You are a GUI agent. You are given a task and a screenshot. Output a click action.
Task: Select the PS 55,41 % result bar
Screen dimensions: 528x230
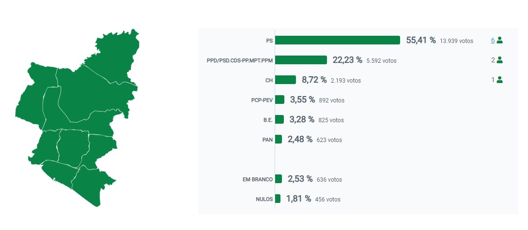[338, 40]
